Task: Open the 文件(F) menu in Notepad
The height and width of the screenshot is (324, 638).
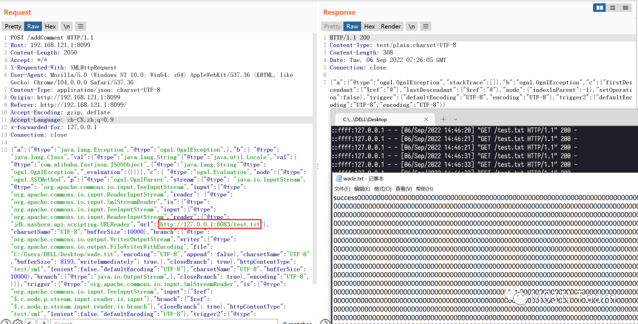Action: (x=342, y=189)
